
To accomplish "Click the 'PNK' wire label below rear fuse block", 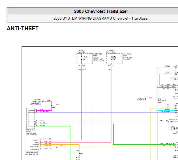I will coord(109,69).
